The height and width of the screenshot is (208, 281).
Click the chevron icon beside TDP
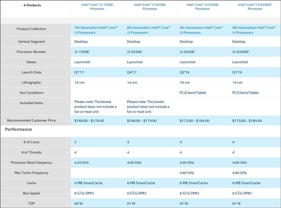pyautogui.click(x=67, y=204)
